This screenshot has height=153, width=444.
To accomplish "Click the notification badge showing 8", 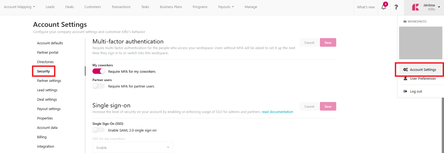I will tap(386, 4).
